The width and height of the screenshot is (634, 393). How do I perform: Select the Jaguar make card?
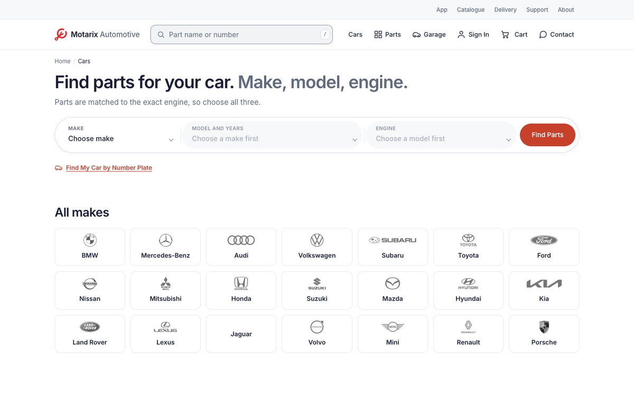(x=241, y=334)
